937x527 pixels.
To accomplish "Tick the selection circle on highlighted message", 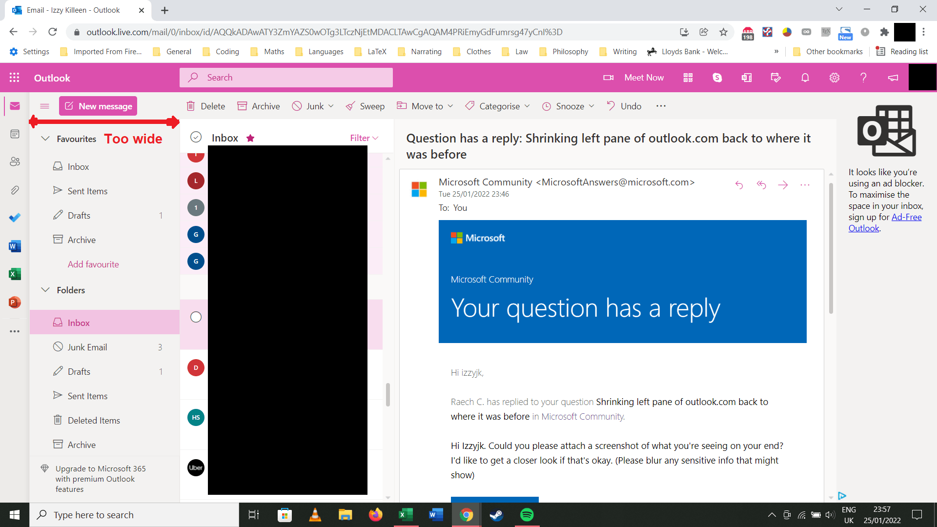I will click(196, 317).
